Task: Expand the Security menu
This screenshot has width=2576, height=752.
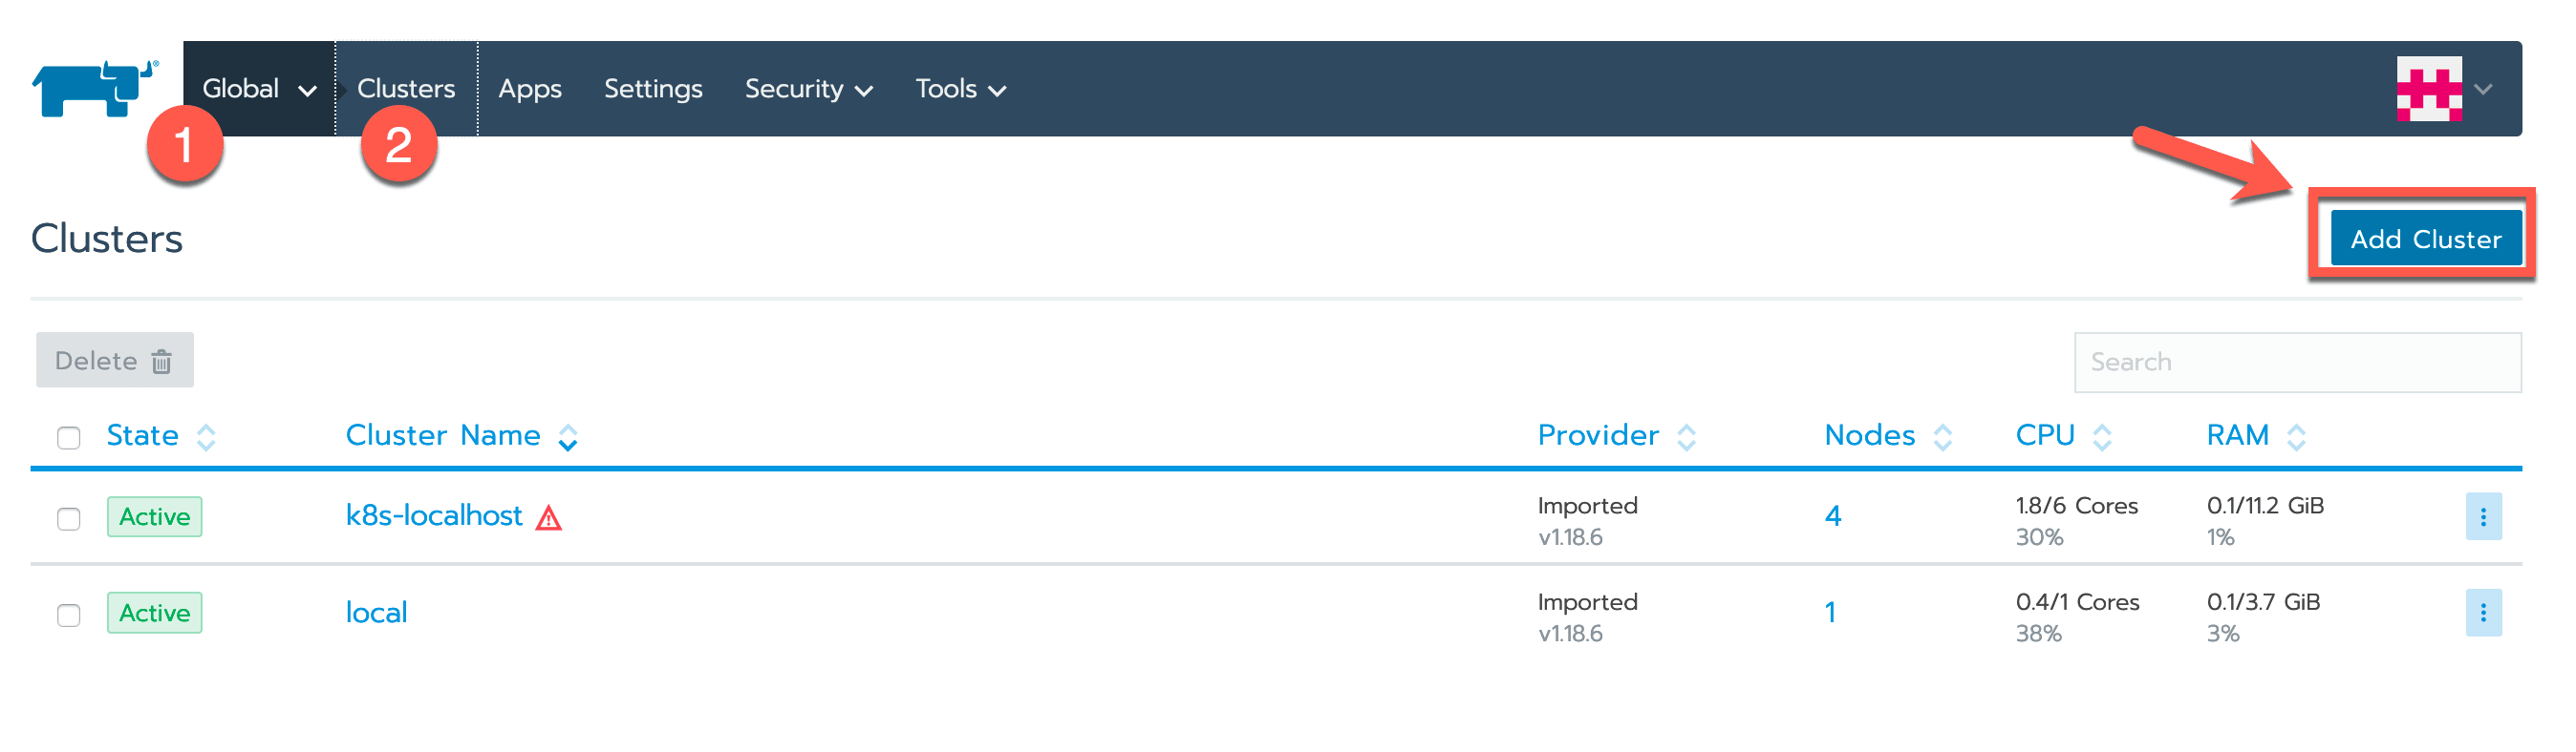Action: point(808,89)
